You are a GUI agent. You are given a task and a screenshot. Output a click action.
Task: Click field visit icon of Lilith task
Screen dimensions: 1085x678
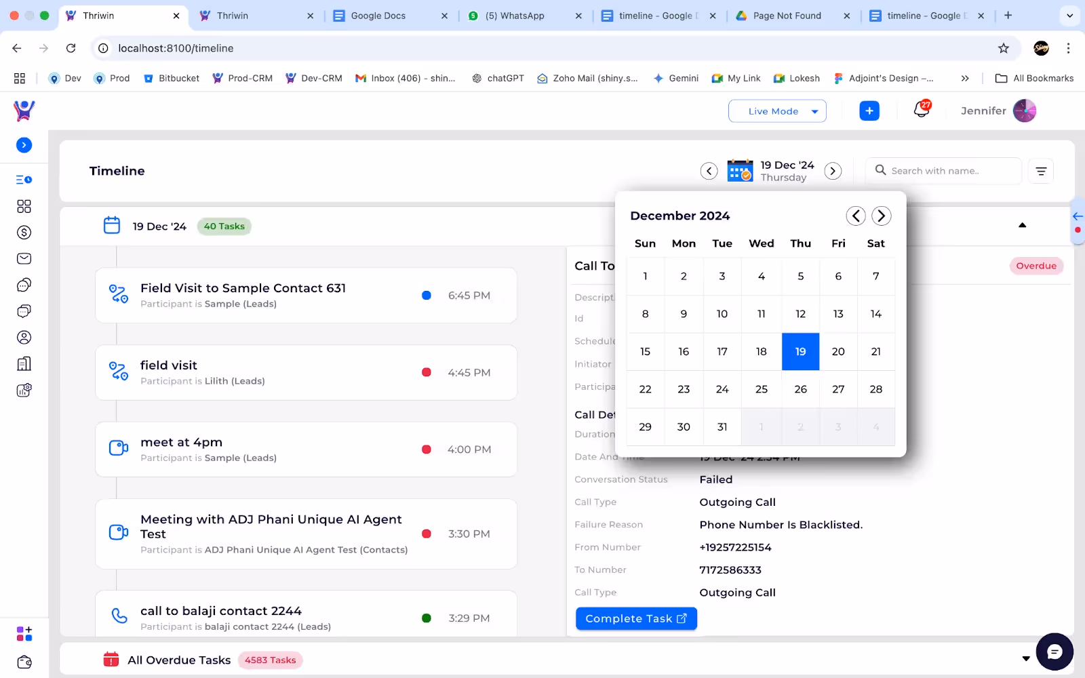119,371
